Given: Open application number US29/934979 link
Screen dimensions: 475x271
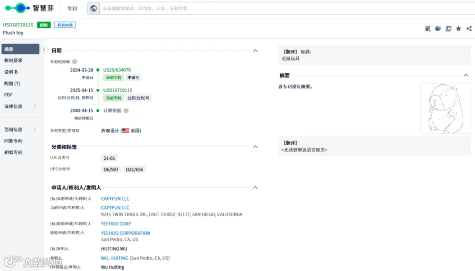Looking at the screenshot, I should (x=117, y=70).
